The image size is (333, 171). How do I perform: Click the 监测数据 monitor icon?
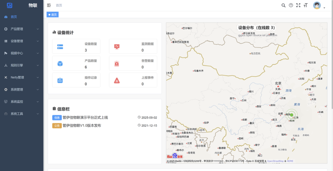coord(117,47)
